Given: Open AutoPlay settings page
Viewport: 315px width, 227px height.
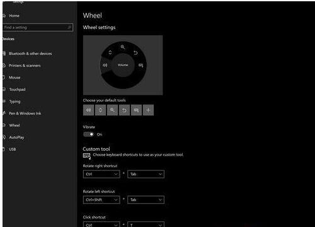Looking at the screenshot, I should coord(16,137).
